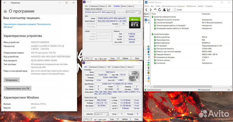Click Текущий источник питания row

pos(191,20)
